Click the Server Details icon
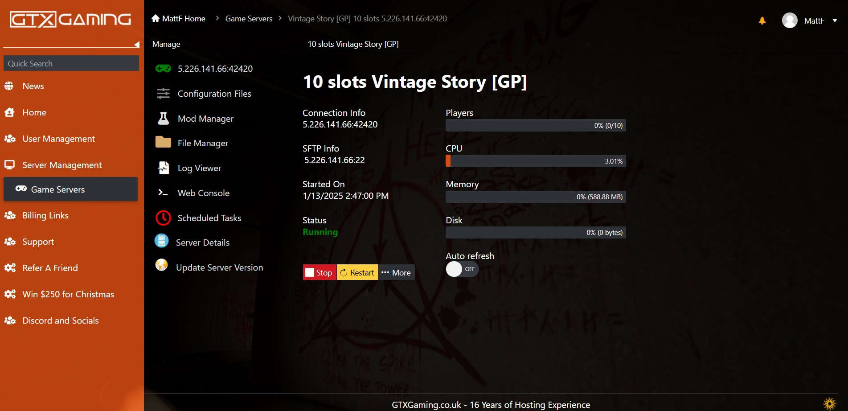Screen dimensions: 848x411 coord(161,241)
